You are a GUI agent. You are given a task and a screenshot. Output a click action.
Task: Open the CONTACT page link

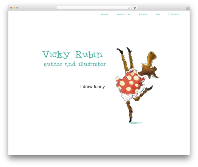(x=173, y=14)
